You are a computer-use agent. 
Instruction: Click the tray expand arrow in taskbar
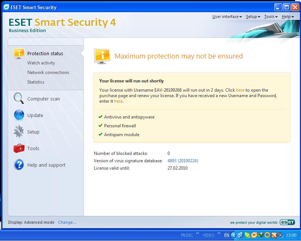click(x=234, y=235)
